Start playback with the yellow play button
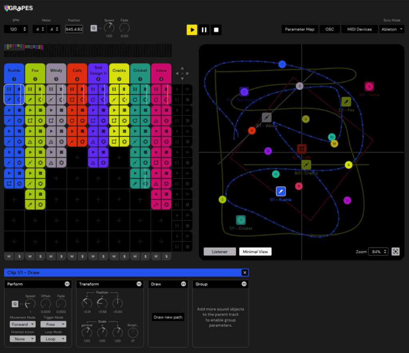 pyautogui.click(x=192, y=30)
